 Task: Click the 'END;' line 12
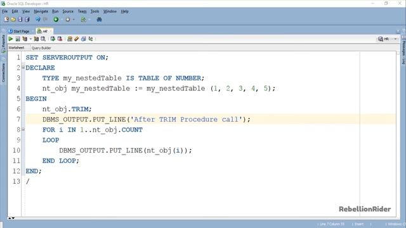click(34, 171)
